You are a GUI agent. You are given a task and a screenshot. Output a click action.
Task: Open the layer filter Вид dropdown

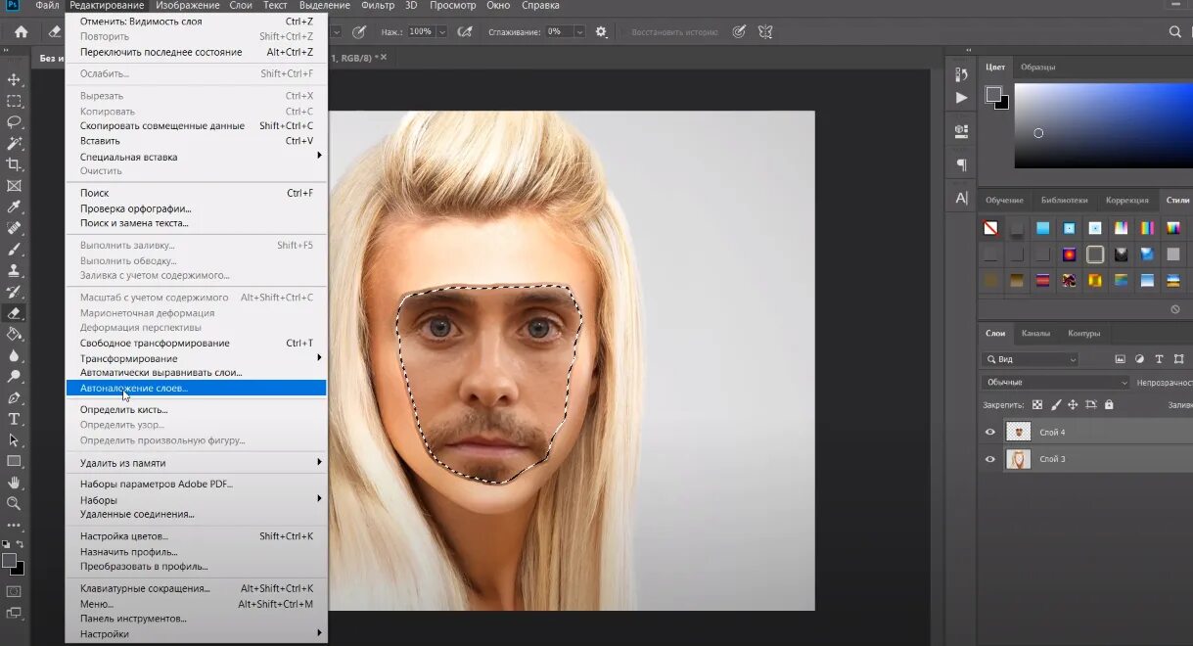pyautogui.click(x=1031, y=359)
